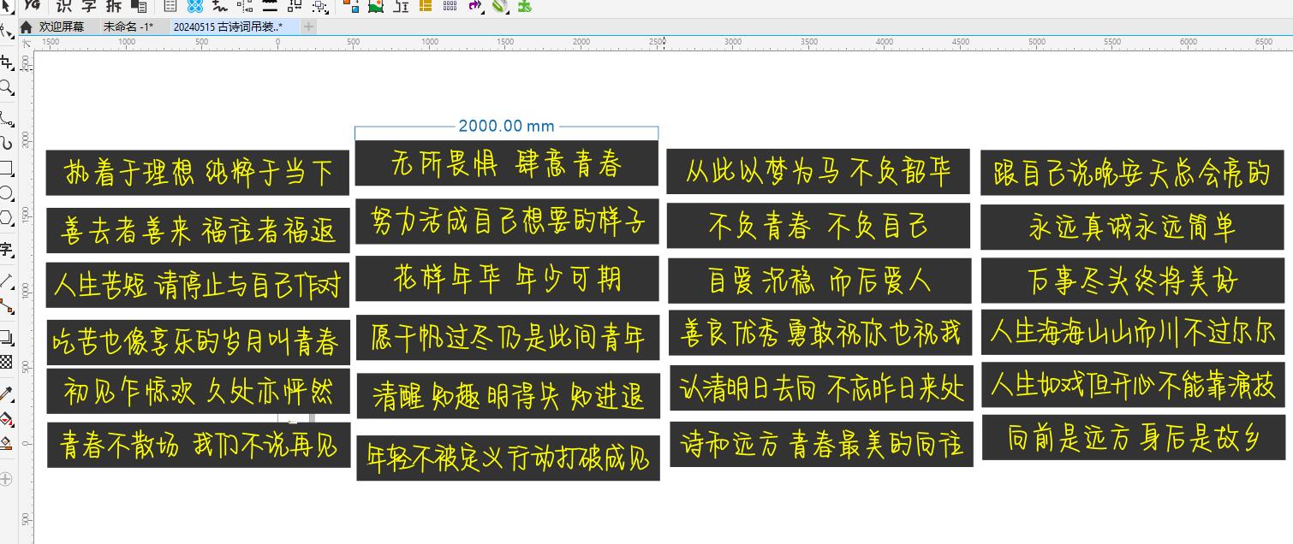
Task: Select the Text tool 字
Action: pos(6,249)
